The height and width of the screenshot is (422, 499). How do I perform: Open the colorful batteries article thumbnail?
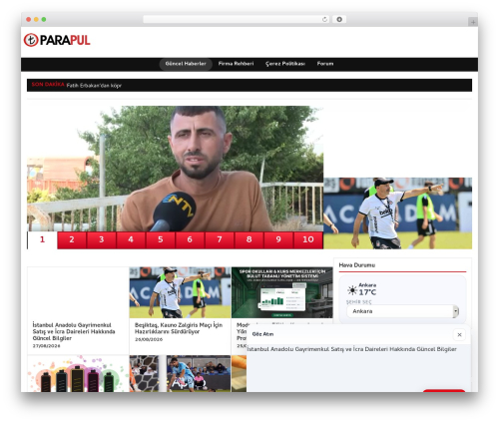78,374
